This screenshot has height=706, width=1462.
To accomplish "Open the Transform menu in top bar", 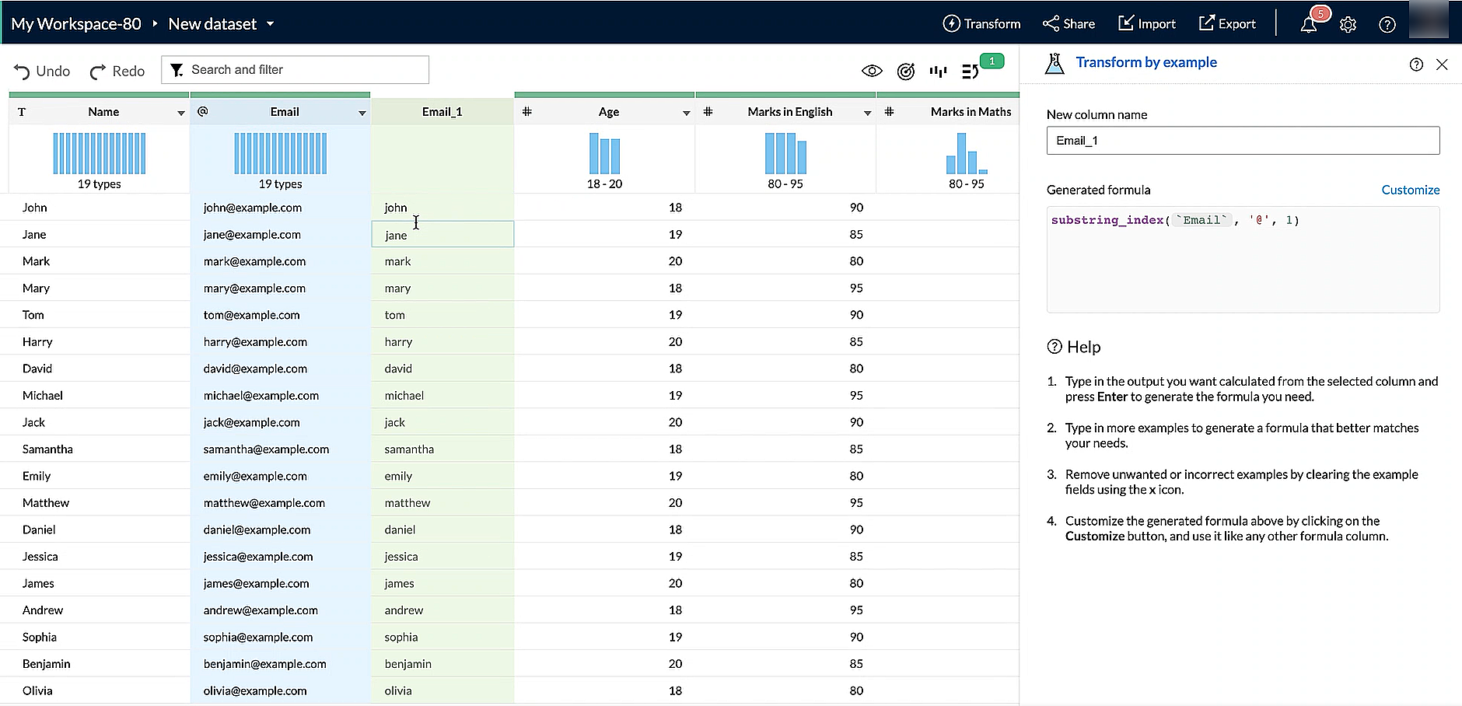I will pyautogui.click(x=981, y=24).
